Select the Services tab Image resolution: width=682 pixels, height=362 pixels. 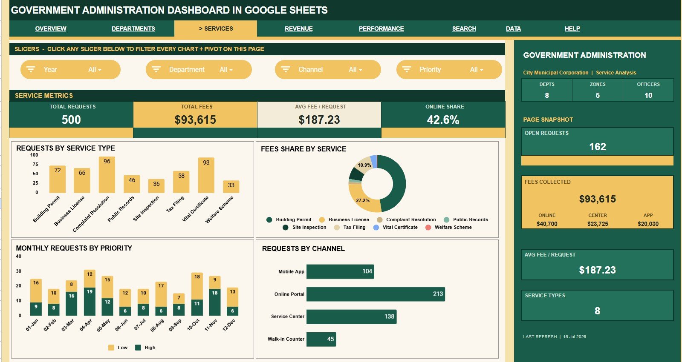tap(216, 29)
